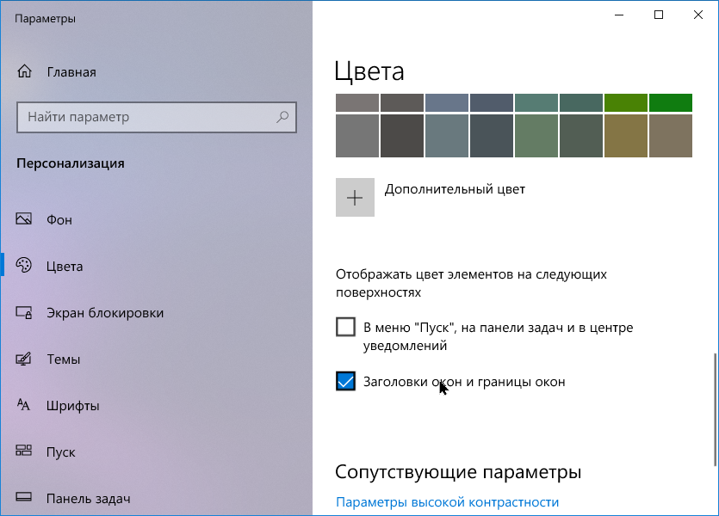The height and width of the screenshot is (516, 719).
Task: Click the search magnifier icon
Action: (x=282, y=116)
